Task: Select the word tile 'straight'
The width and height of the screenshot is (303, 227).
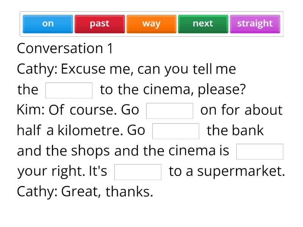Action: click(255, 23)
